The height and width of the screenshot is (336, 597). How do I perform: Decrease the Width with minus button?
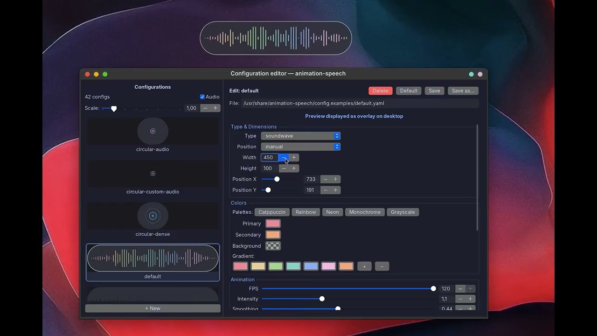tap(284, 158)
